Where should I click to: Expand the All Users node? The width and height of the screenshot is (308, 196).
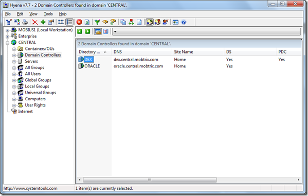tap(14, 74)
